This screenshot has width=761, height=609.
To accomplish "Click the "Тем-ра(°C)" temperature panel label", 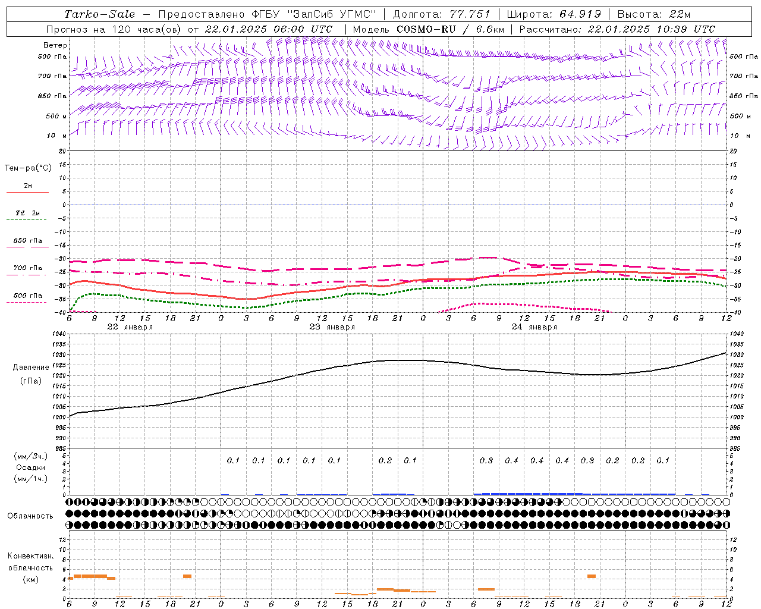I will point(28,168).
